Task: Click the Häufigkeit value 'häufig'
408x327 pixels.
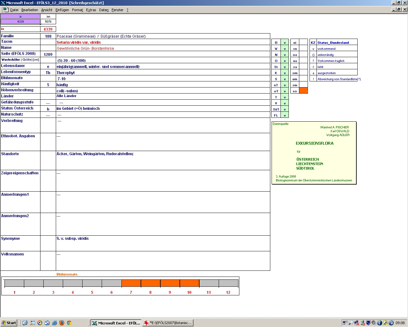Action: coord(62,85)
